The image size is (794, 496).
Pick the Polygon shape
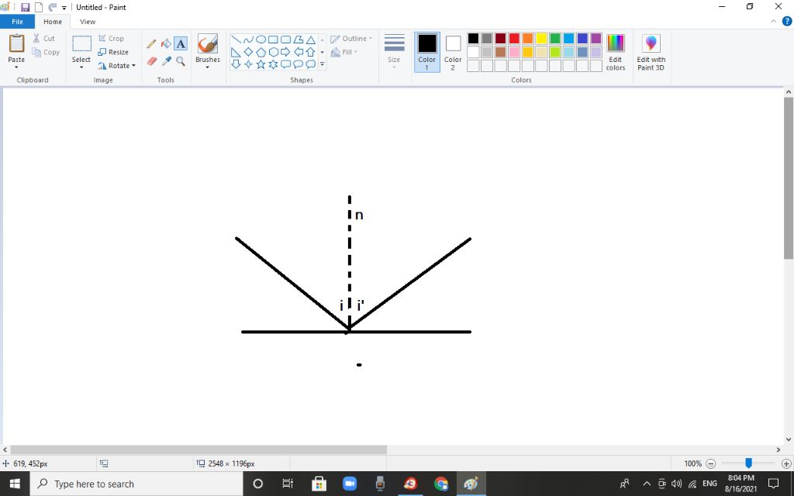pyautogui.click(x=299, y=40)
